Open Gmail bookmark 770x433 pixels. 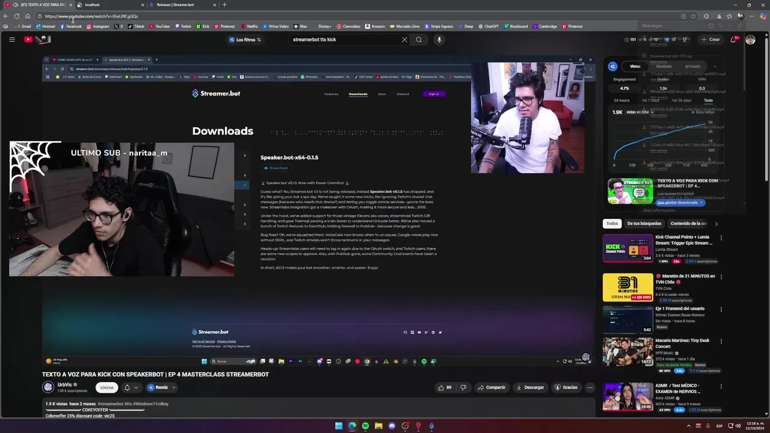tap(23, 26)
